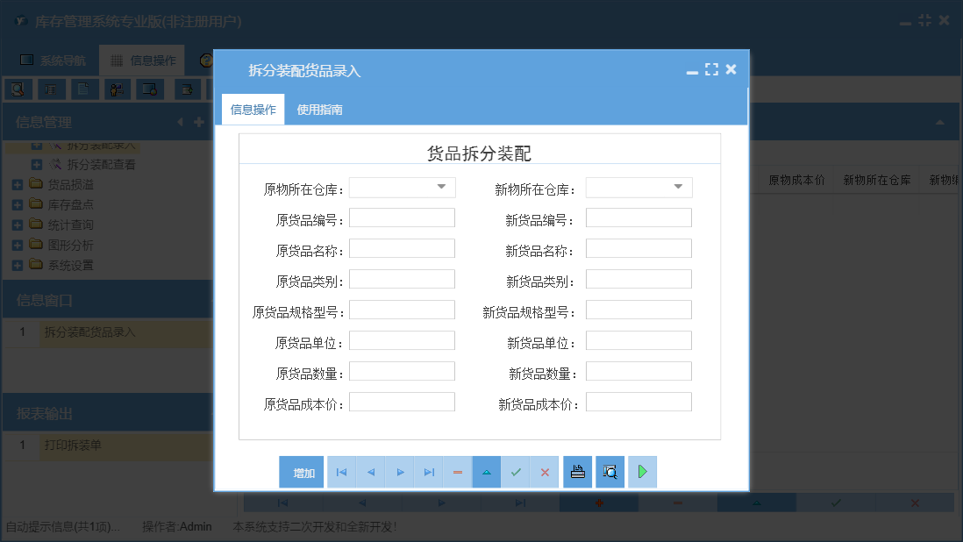Go to the first record
963x542 pixels.
pos(341,472)
